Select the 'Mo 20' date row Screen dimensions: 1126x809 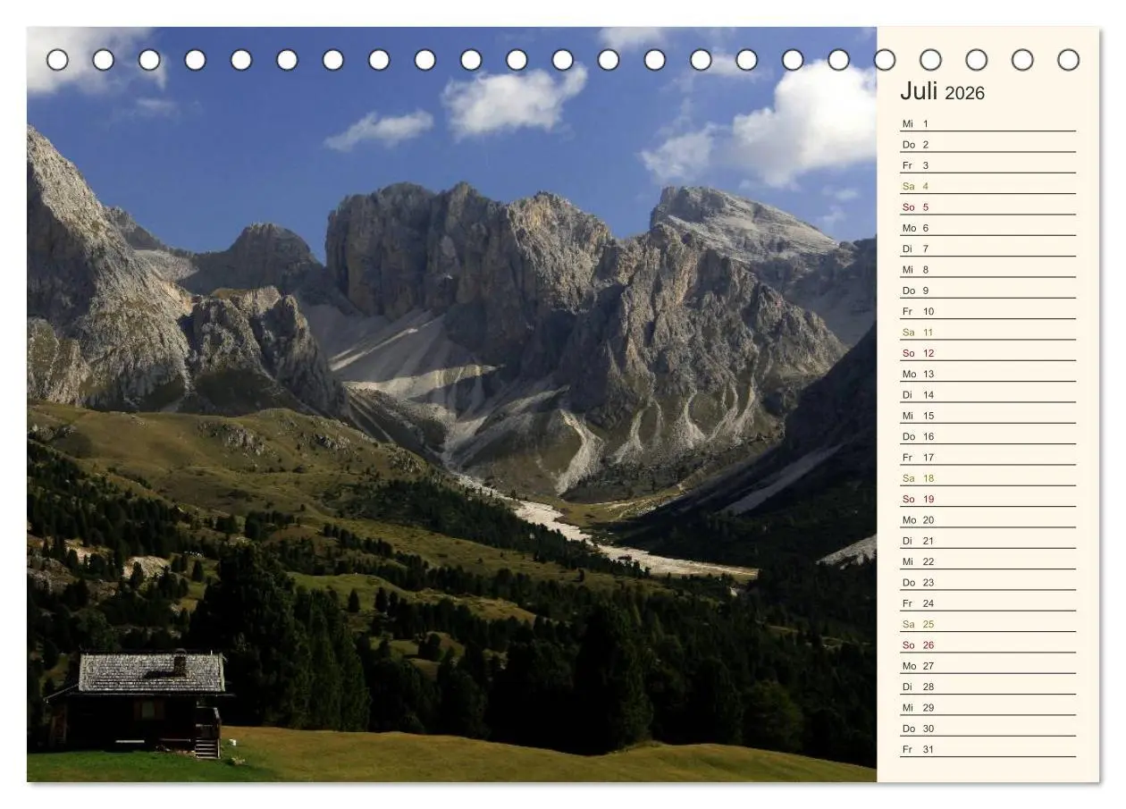click(987, 519)
